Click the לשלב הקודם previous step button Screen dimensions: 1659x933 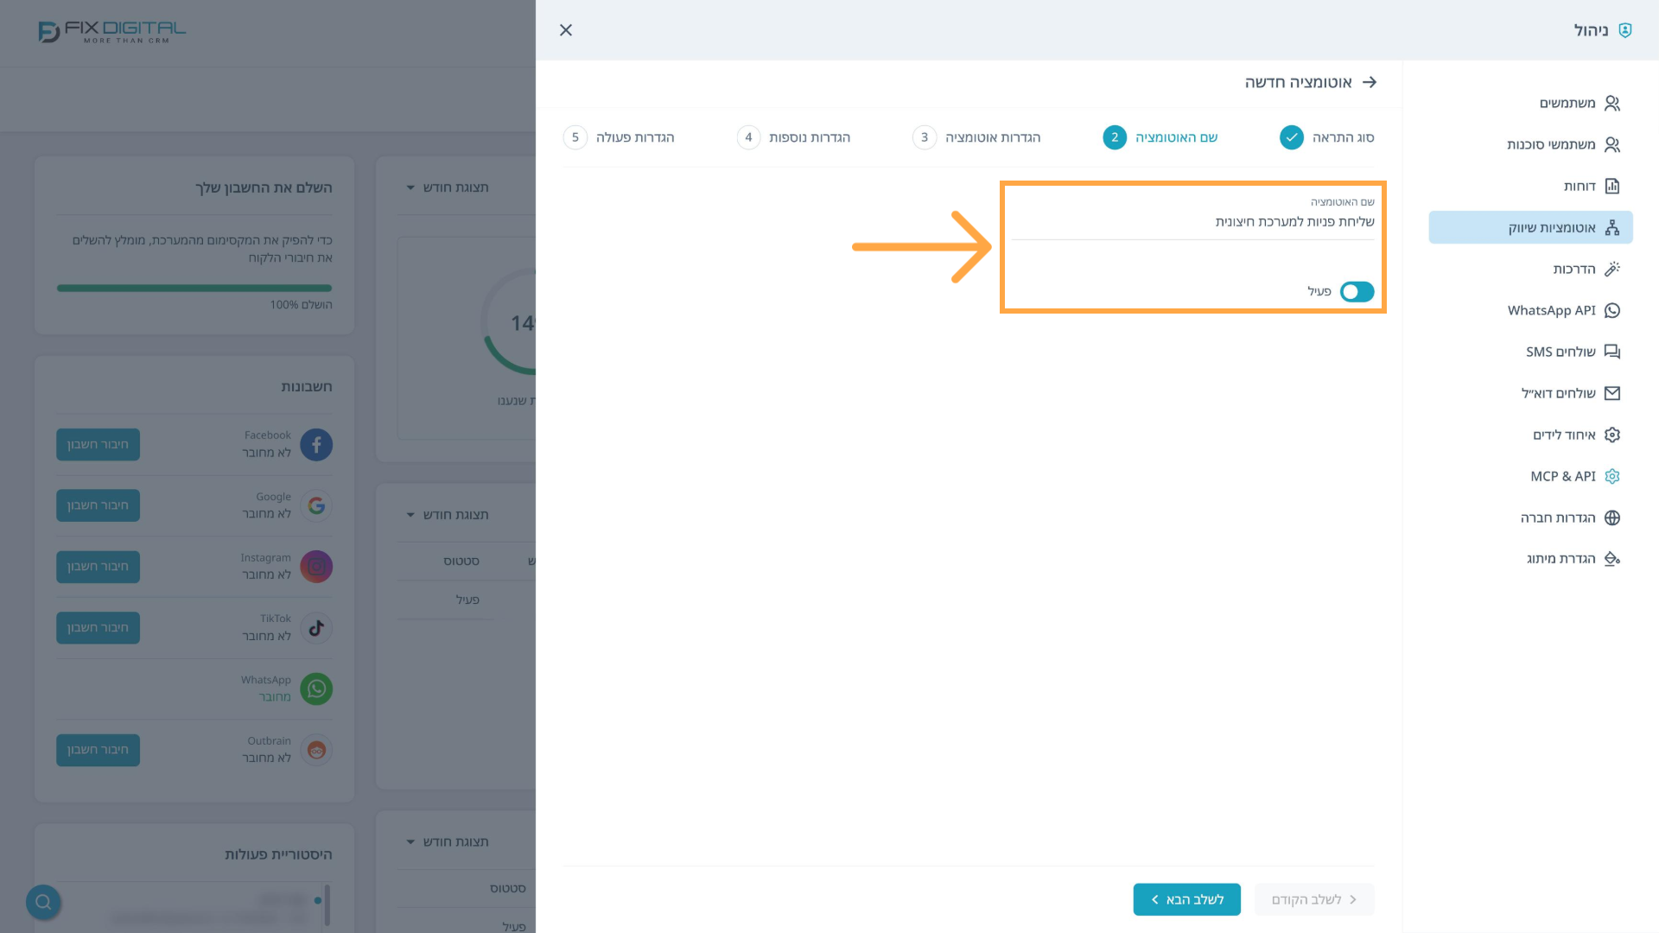pyautogui.click(x=1314, y=899)
